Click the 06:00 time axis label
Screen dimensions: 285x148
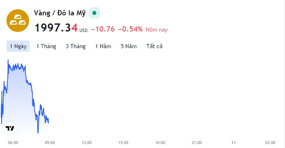tap(13, 142)
